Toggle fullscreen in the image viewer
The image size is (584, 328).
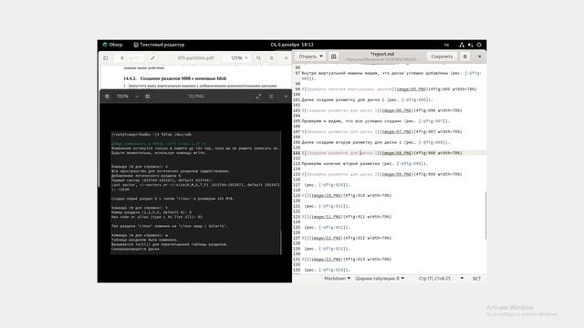pos(258,97)
